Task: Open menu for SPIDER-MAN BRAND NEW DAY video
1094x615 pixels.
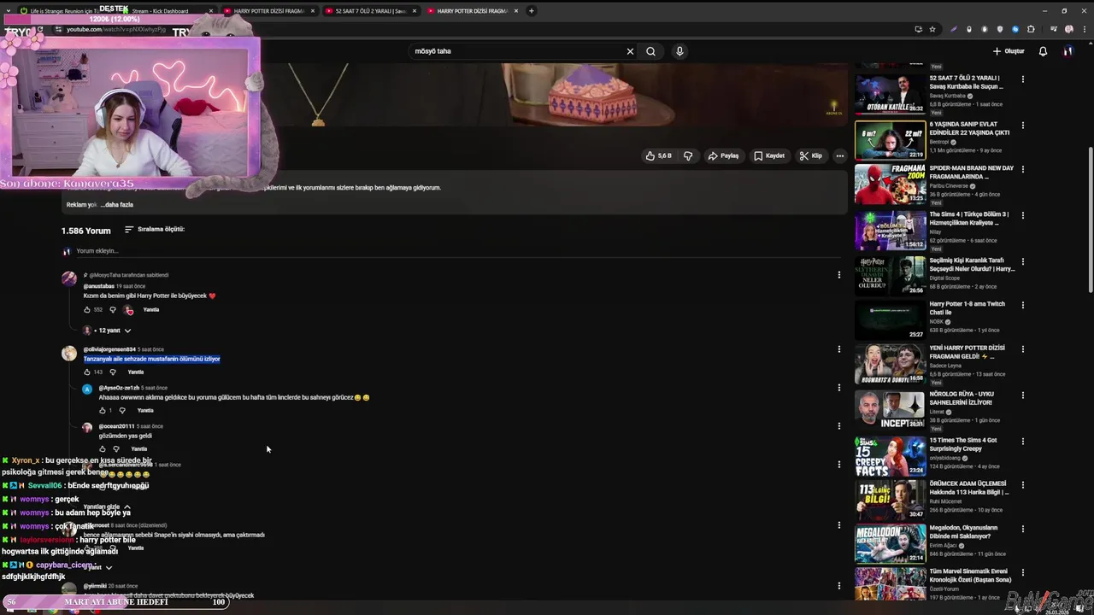Action: point(1022,170)
